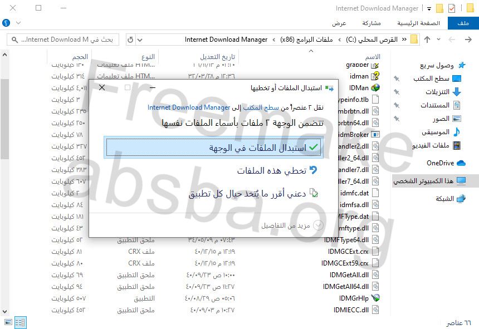Open Quick Access Toolbar customize dropdown
The width and height of the screenshot is (479, 329).
click(x=429, y=8)
